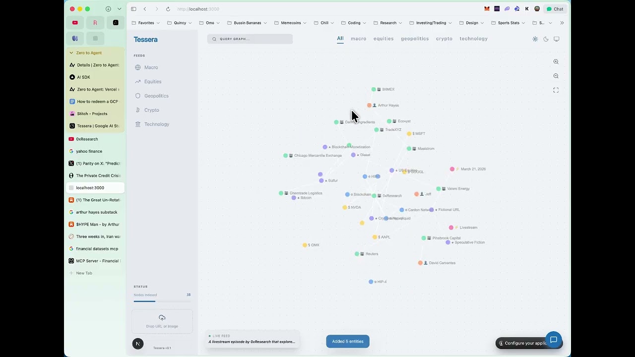Click the Nodes indexed progress bar
Image resolution: width=635 pixels, height=357 pixels.
pos(162,301)
